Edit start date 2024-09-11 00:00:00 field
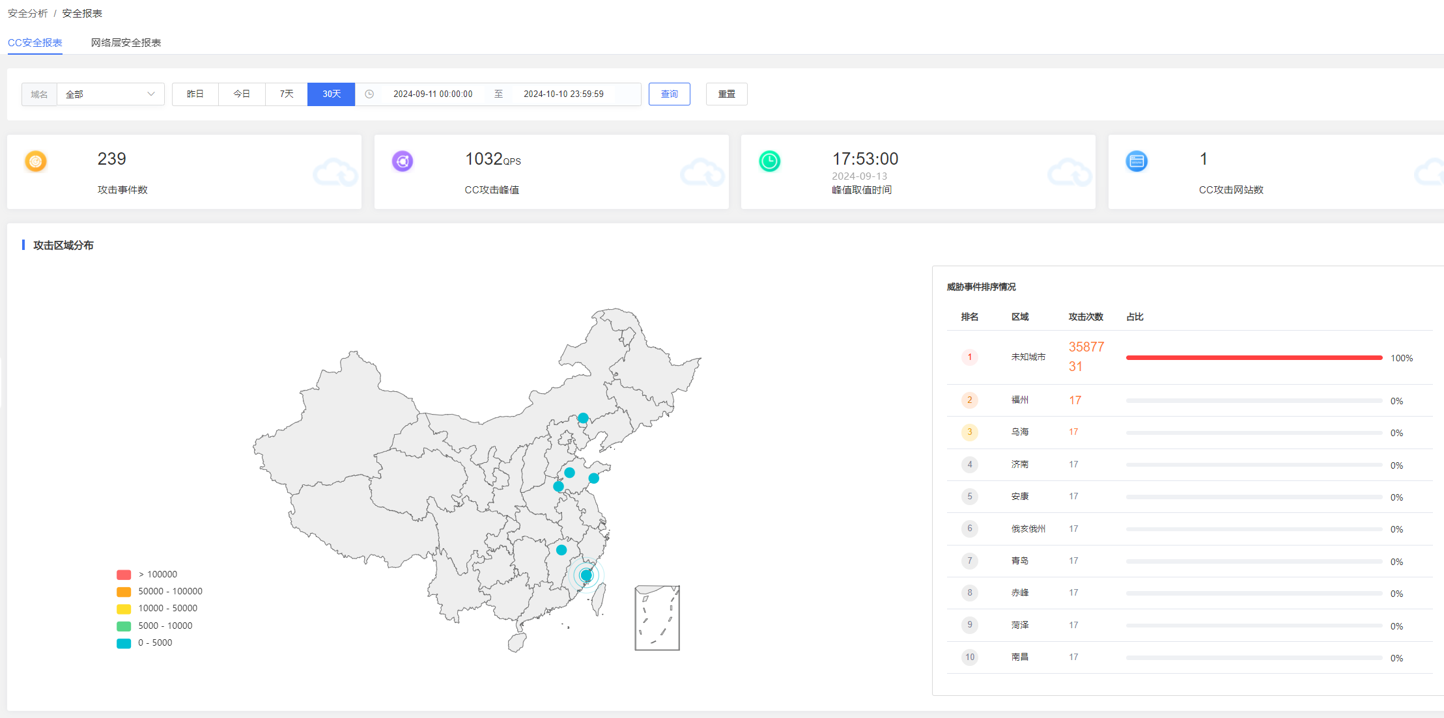 tap(433, 94)
